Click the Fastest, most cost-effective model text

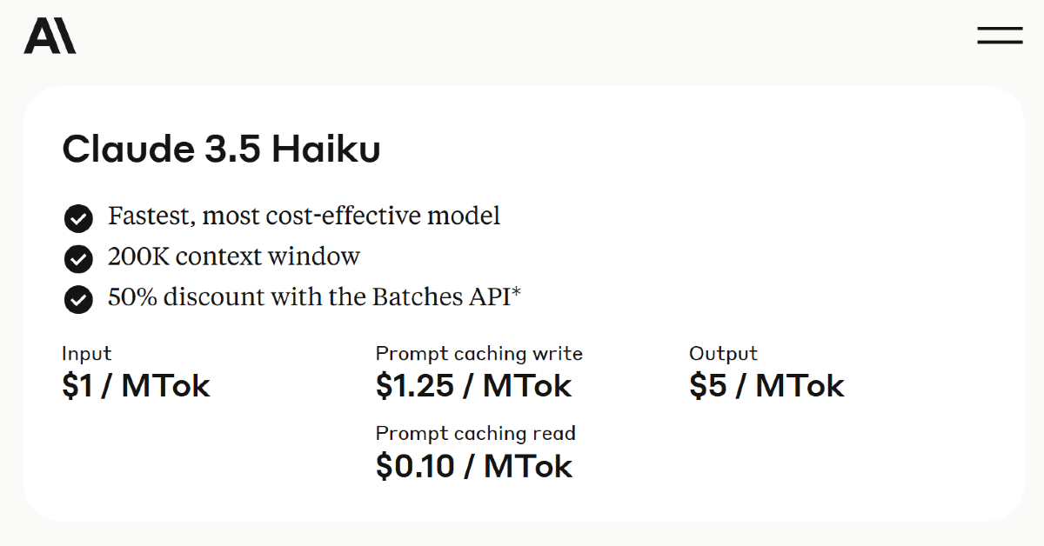pos(304,216)
